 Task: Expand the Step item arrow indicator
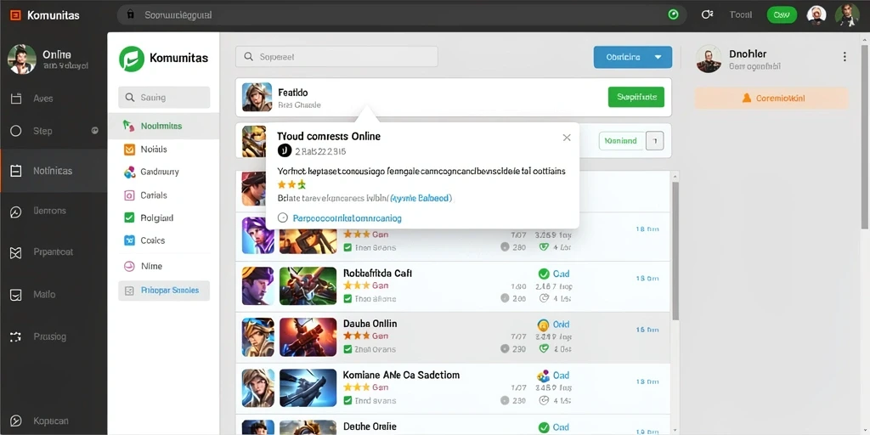(95, 131)
